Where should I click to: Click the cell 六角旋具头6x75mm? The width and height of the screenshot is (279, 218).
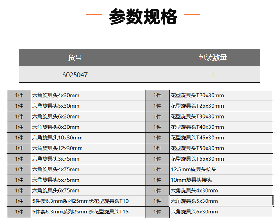pos(88,190)
